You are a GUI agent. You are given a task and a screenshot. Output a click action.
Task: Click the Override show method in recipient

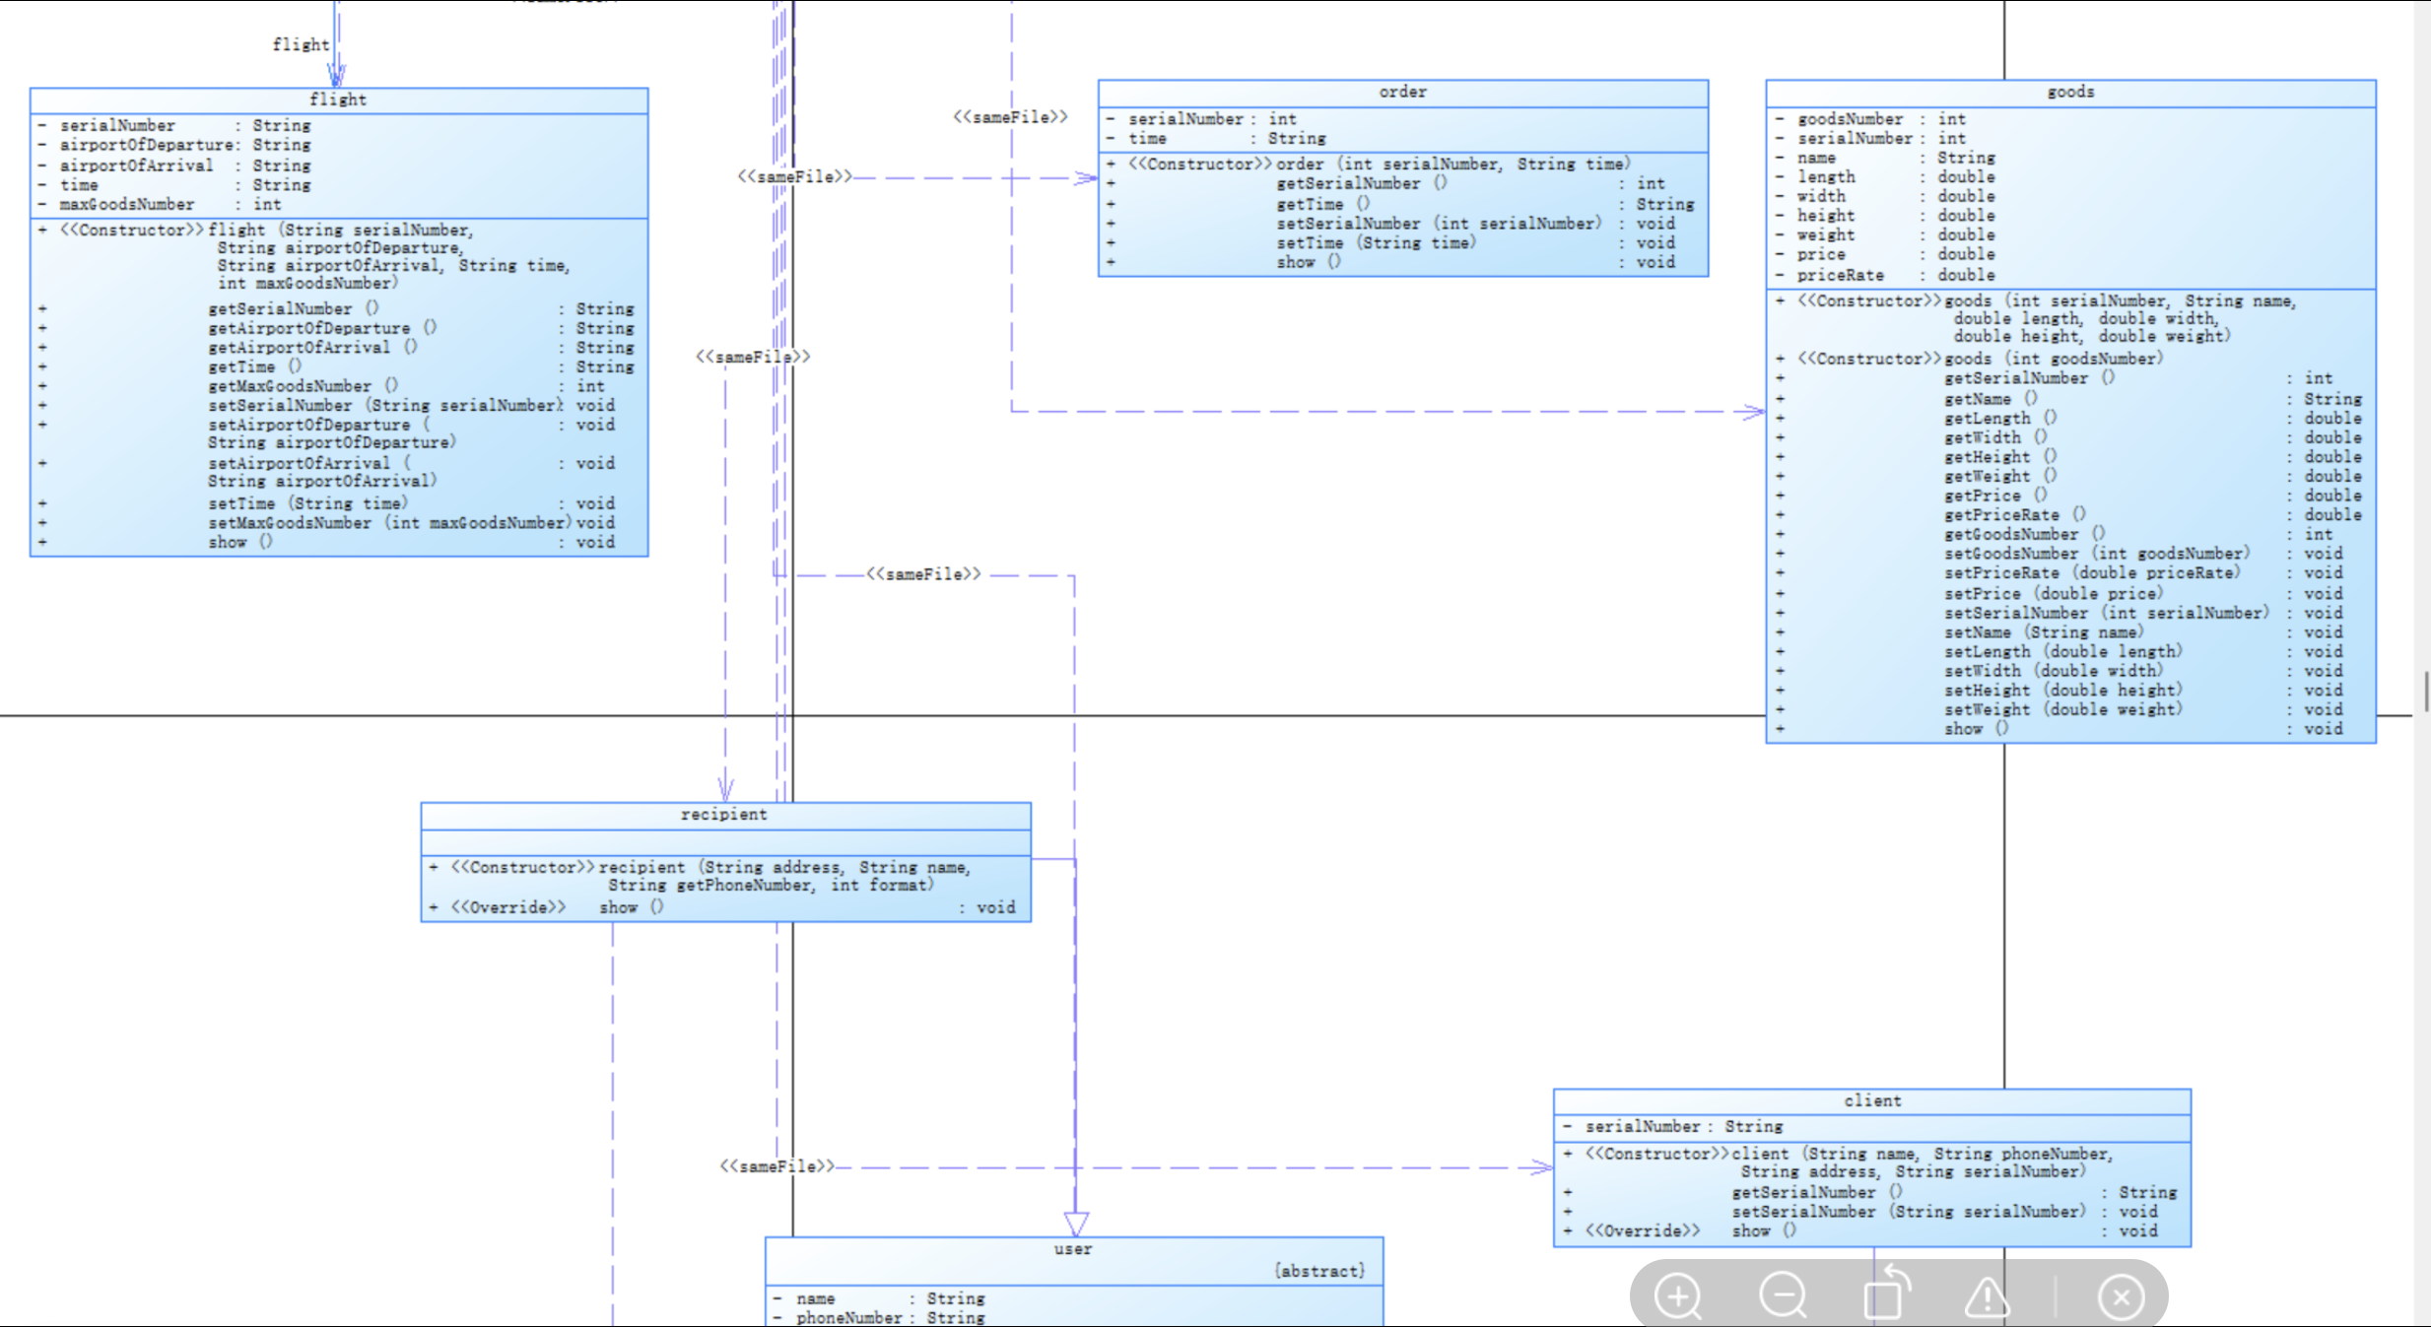[619, 907]
